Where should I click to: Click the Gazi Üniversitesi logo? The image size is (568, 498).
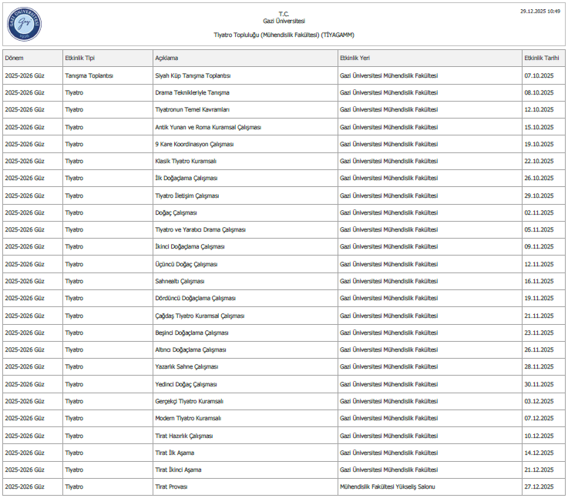click(25, 25)
